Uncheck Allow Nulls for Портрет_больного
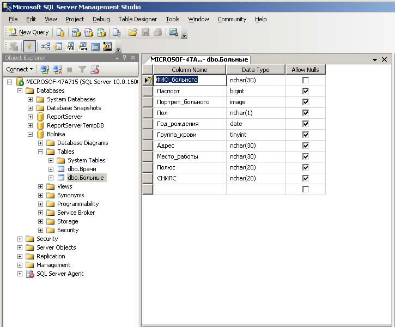 (x=306, y=102)
